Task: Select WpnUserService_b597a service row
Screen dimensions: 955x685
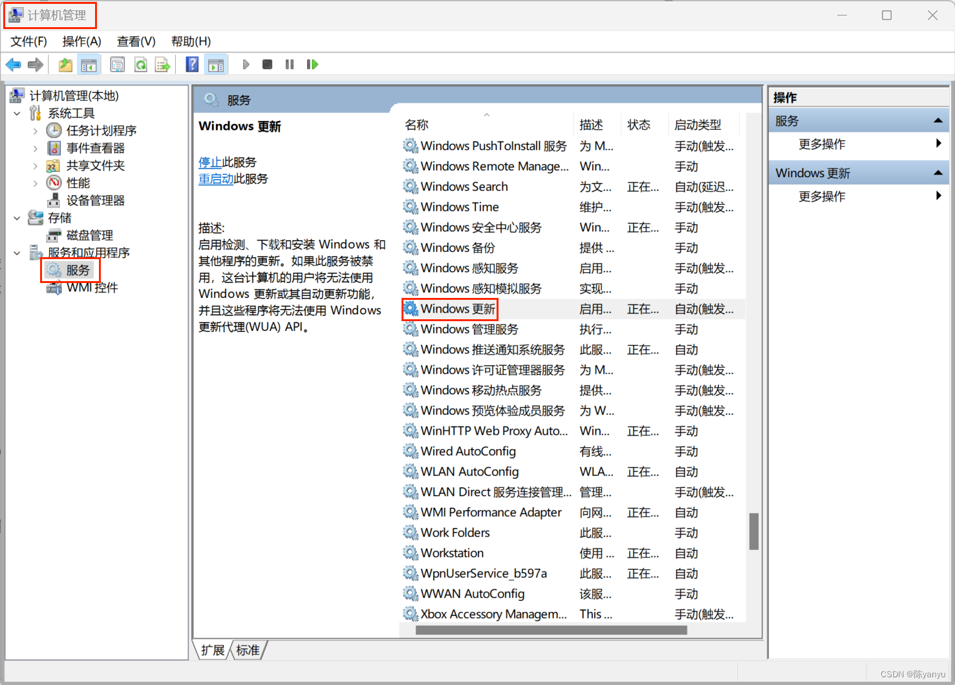Action: tap(573, 573)
